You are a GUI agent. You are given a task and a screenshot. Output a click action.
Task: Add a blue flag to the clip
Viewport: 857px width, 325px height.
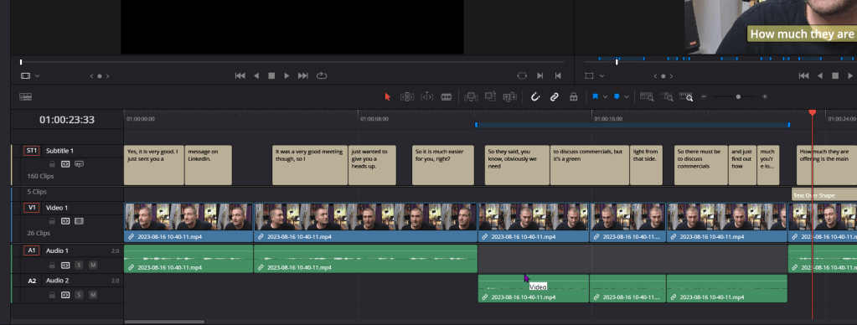coord(596,96)
